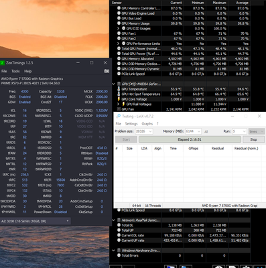Click the LinX title bar app icon

pos(119,116)
